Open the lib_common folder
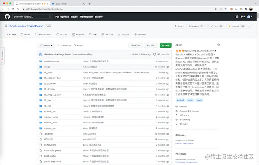Viewport: 259px width, 165px height. pos(50,83)
